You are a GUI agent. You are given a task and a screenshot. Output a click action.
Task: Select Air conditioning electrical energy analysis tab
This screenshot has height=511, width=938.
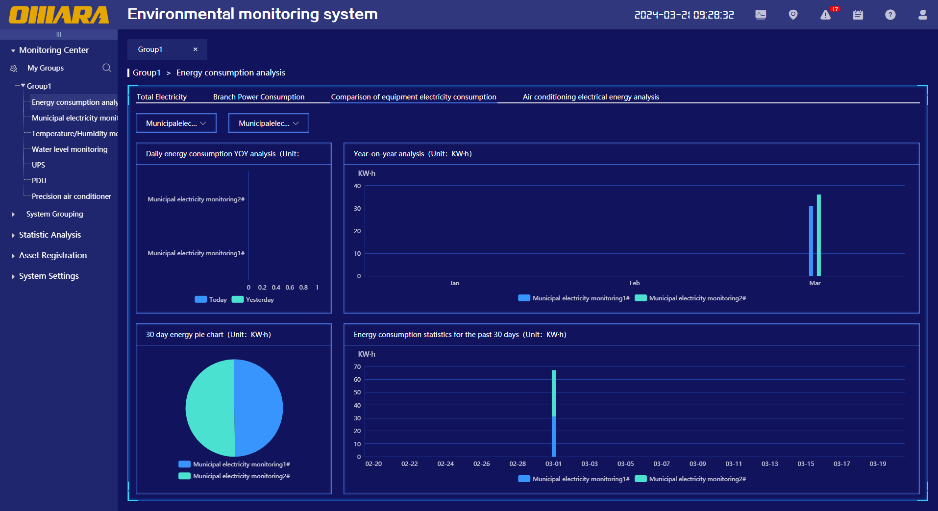point(591,97)
